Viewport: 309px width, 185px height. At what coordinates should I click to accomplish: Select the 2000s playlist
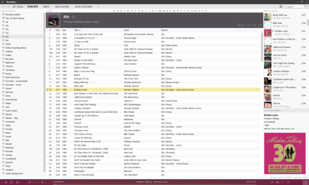click(8, 44)
